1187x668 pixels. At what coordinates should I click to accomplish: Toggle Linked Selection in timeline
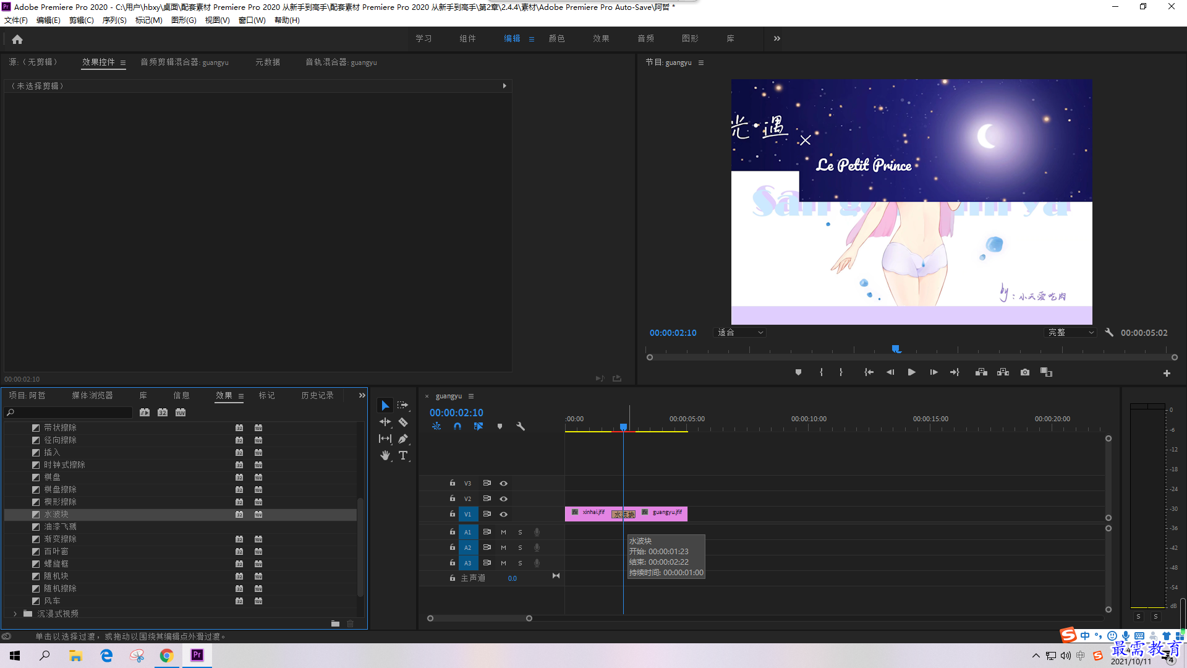pos(479,426)
